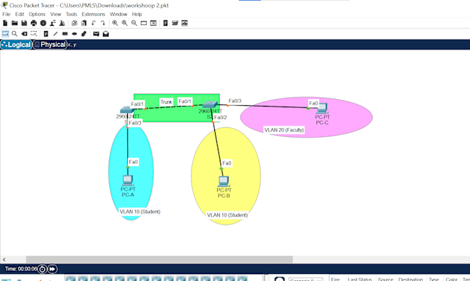
Task: Click the Destination column header
Action: coord(411,279)
